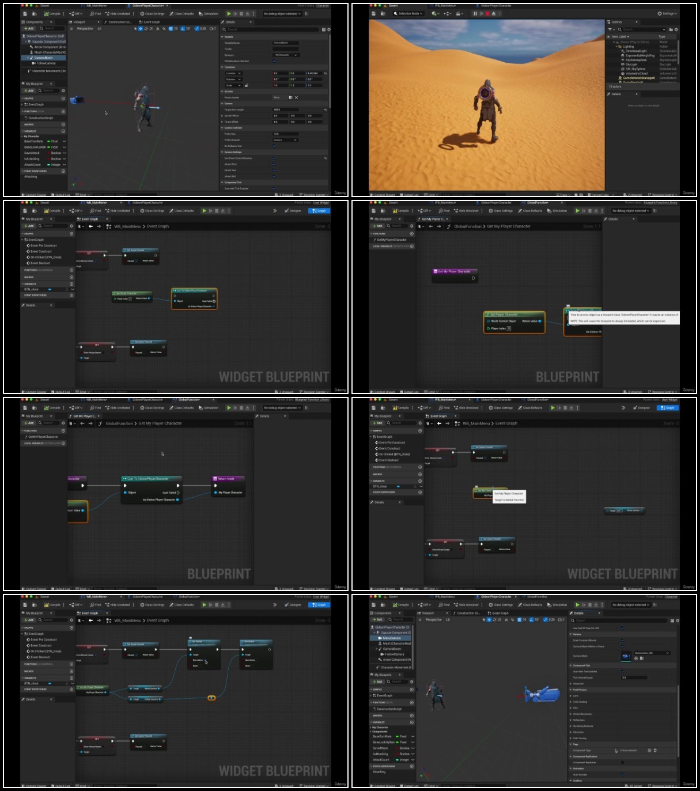The width and height of the screenshot is (700, 791).
Task: Select SkyAtmosphere in desert window Outliner
Action: 635,60
